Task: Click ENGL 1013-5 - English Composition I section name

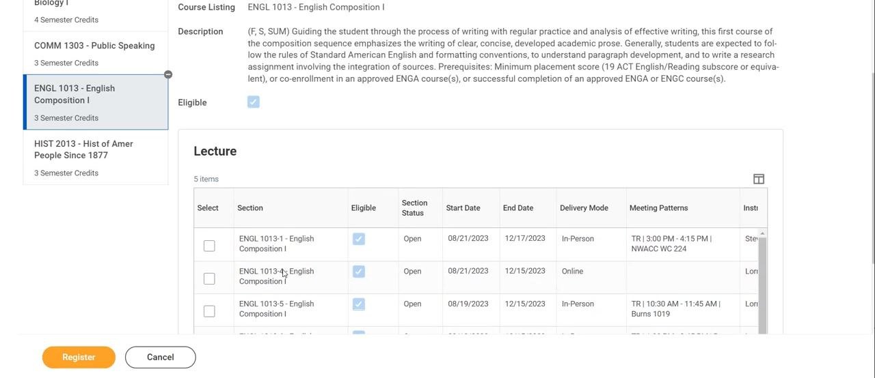Action: pos(276,309)
